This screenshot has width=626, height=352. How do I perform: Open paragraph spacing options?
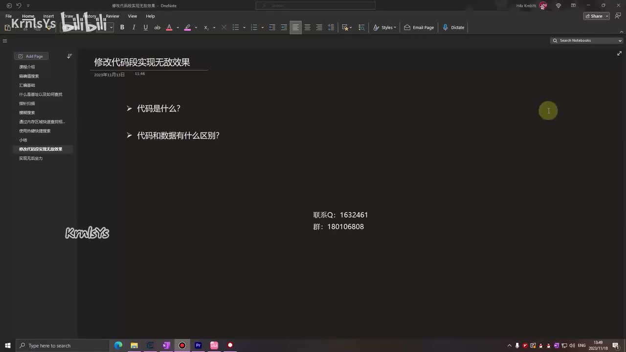point(331,27)
